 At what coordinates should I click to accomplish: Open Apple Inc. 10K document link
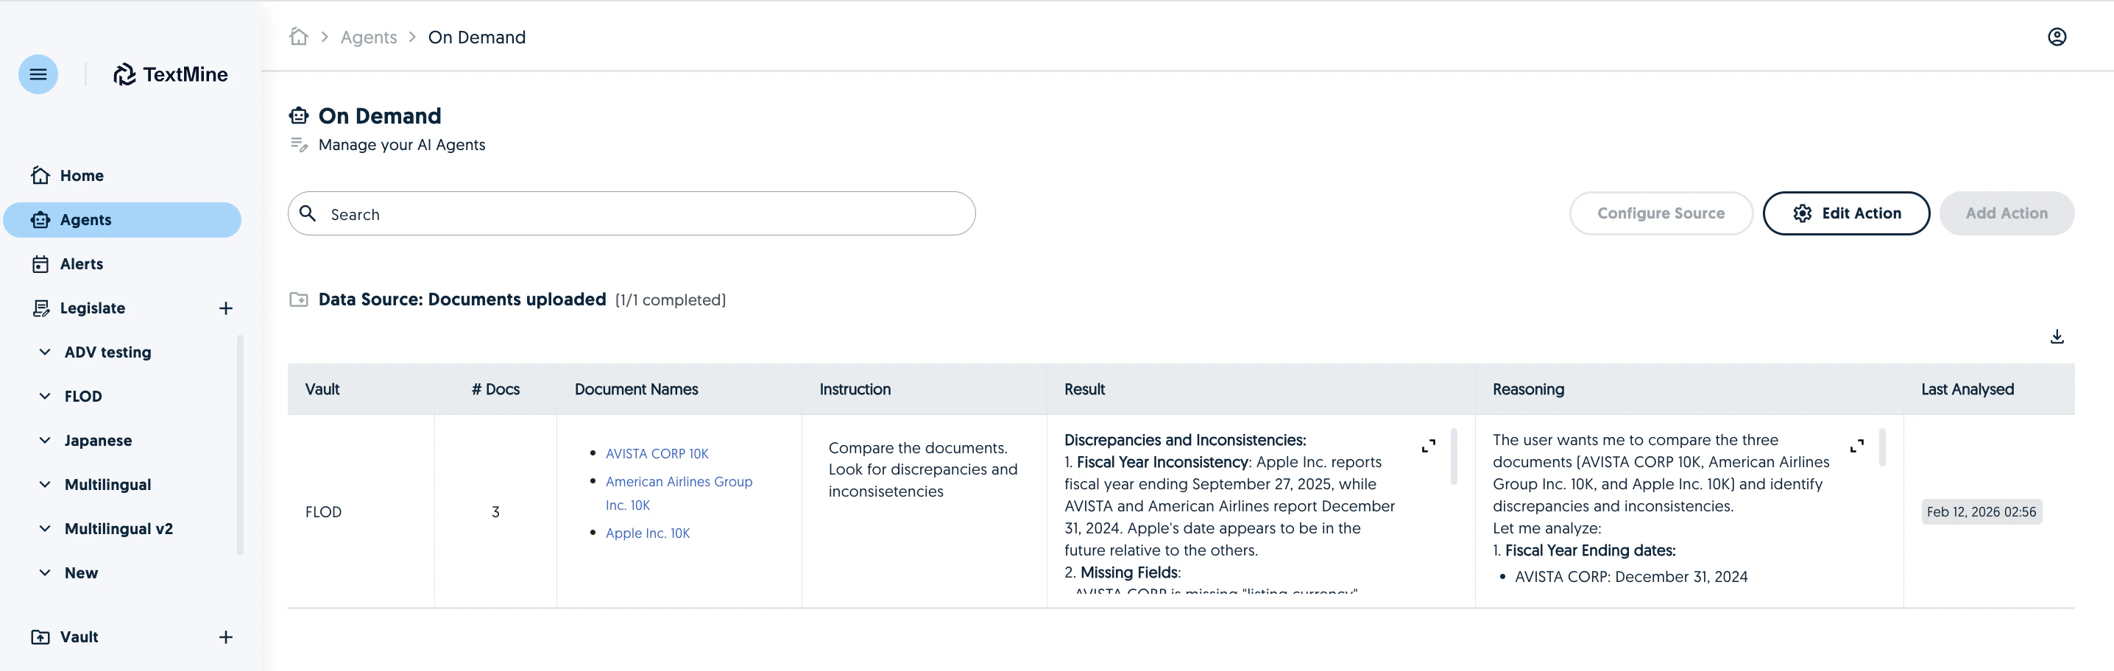tap(648, 533)
